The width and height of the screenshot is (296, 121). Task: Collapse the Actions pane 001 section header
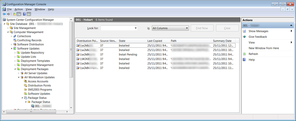pyautogui.click(x=291, y=25)
